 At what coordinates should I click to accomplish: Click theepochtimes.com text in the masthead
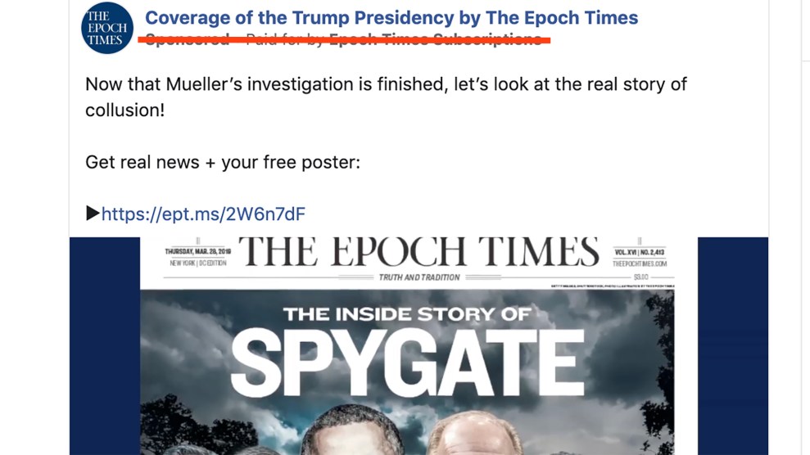click(640, 264)
